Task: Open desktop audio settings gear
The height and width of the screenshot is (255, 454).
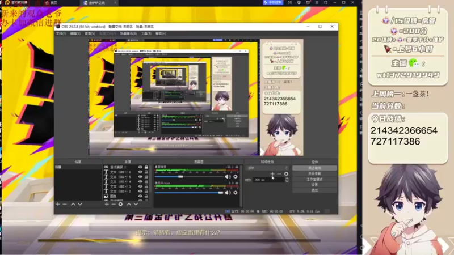Action: 236,176
